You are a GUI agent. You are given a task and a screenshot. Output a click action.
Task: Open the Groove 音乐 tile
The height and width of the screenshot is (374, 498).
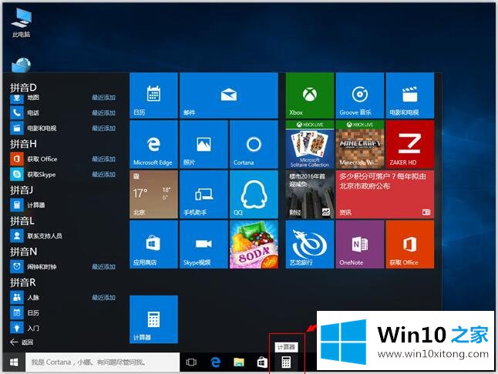360,95
